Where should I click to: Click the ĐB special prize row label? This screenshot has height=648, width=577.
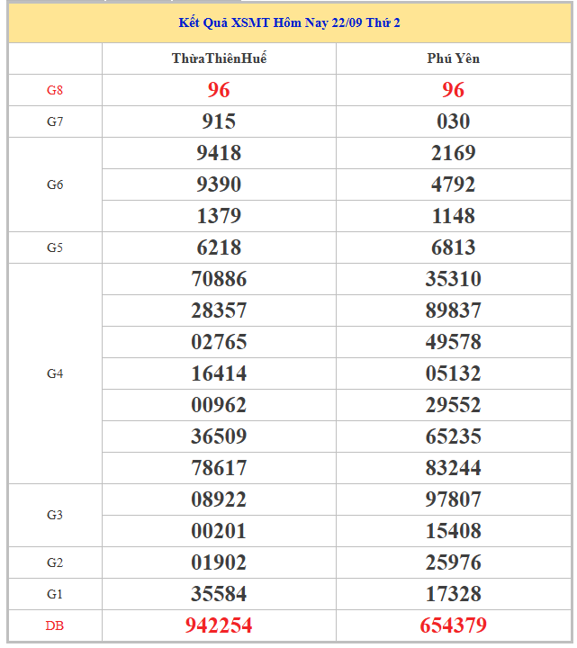(55, 625)
